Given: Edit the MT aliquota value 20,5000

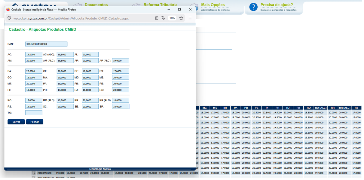Looking at the screenshot, I should pos(34,84).
